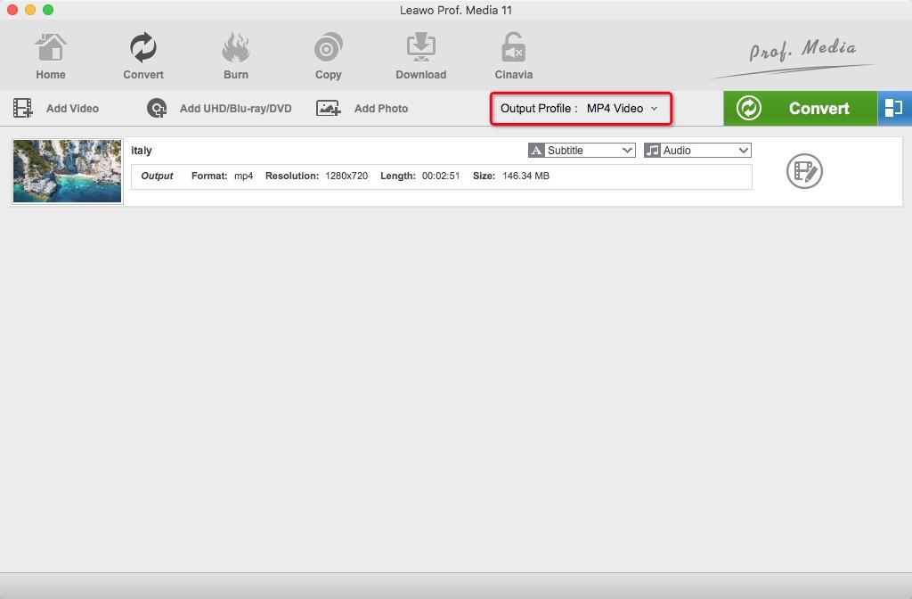Switch to the Convert module
This screenshot has height=599, width=912.
click(x=142, y=53)
